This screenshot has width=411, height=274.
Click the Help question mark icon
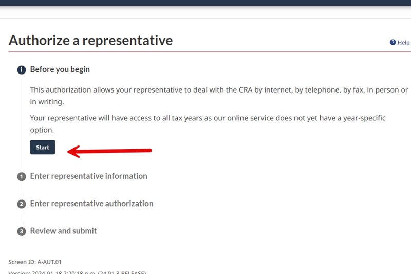[393, 42]
